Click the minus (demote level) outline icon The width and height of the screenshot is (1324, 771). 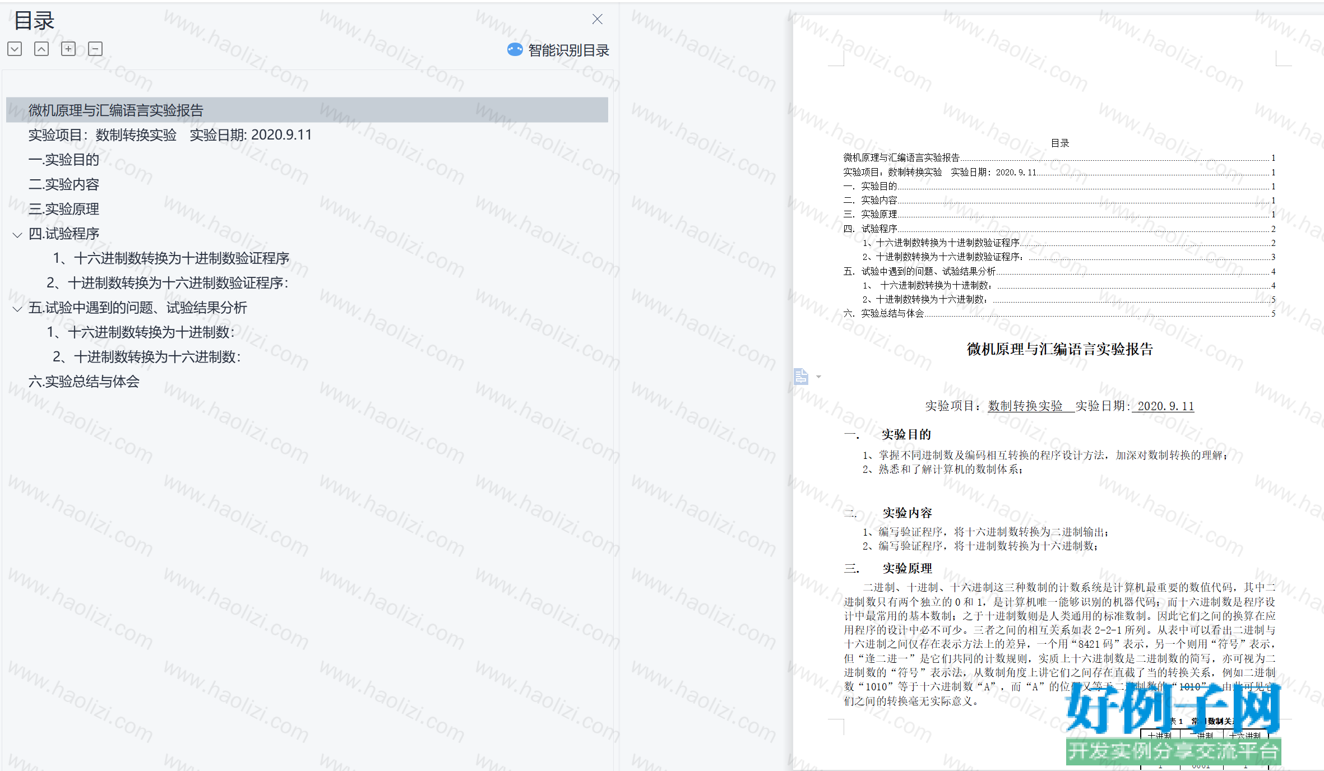pyautogui.click(x=95, y=49)
